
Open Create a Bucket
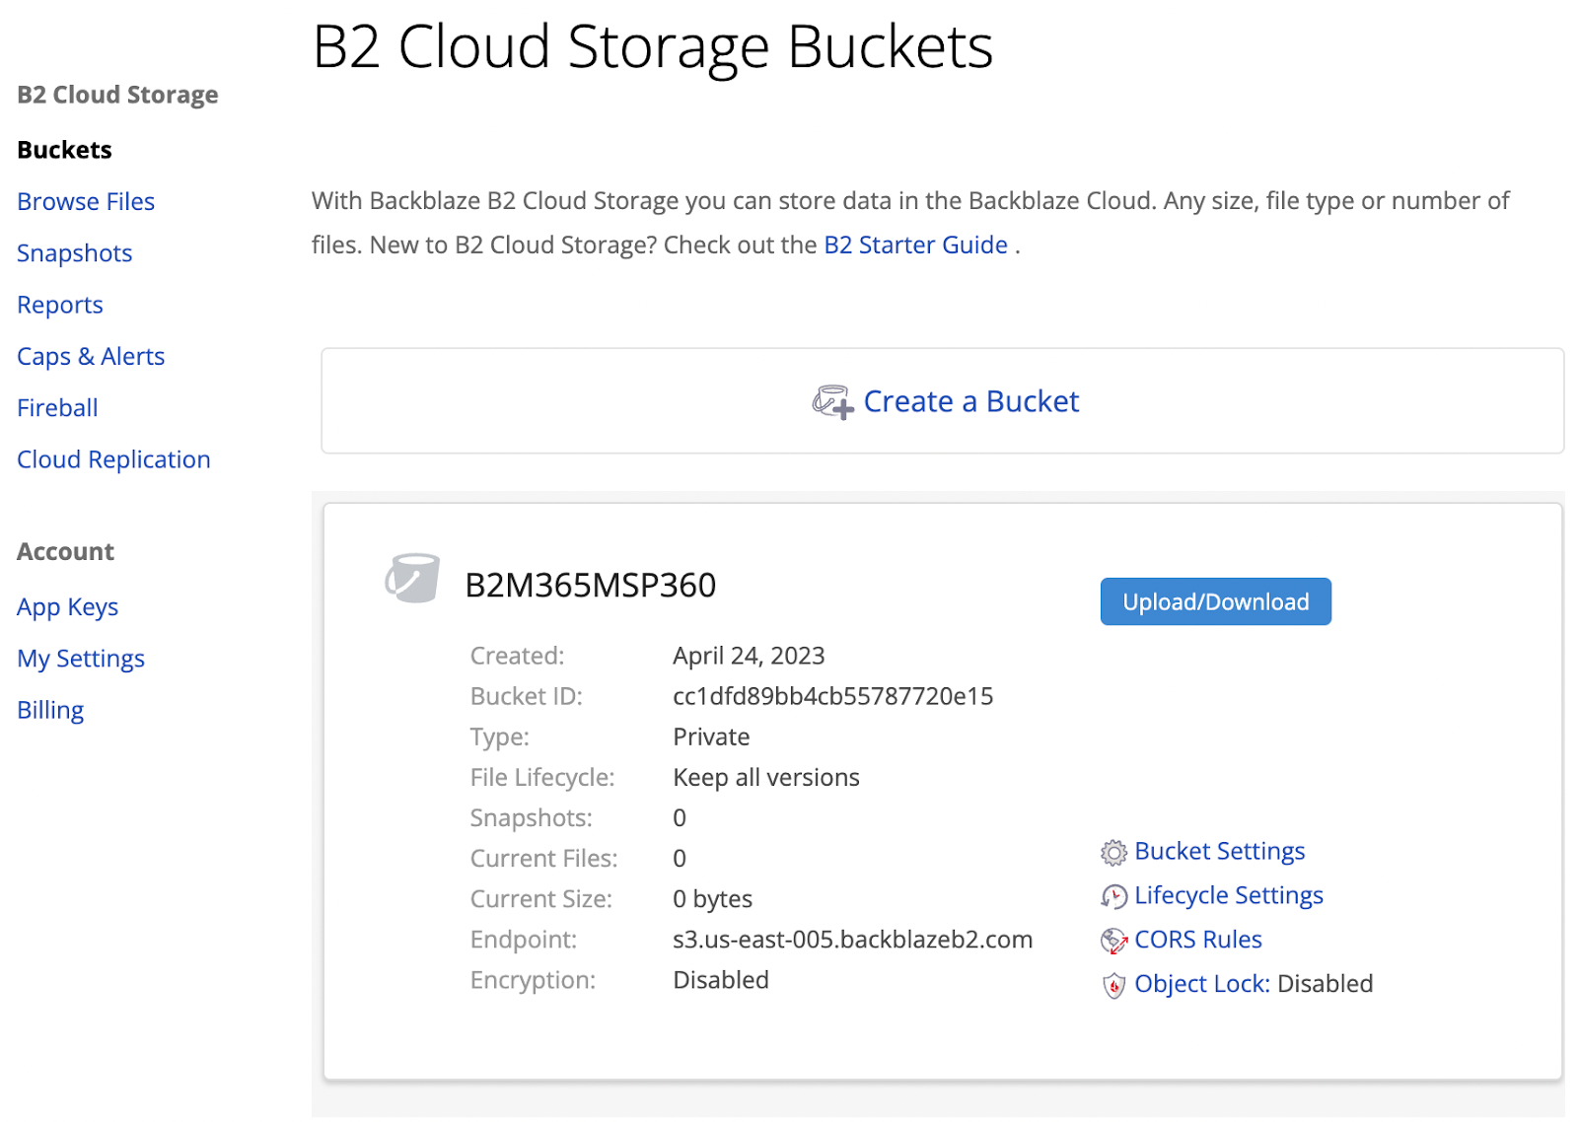pyautogui.click(x=971, y=401)
